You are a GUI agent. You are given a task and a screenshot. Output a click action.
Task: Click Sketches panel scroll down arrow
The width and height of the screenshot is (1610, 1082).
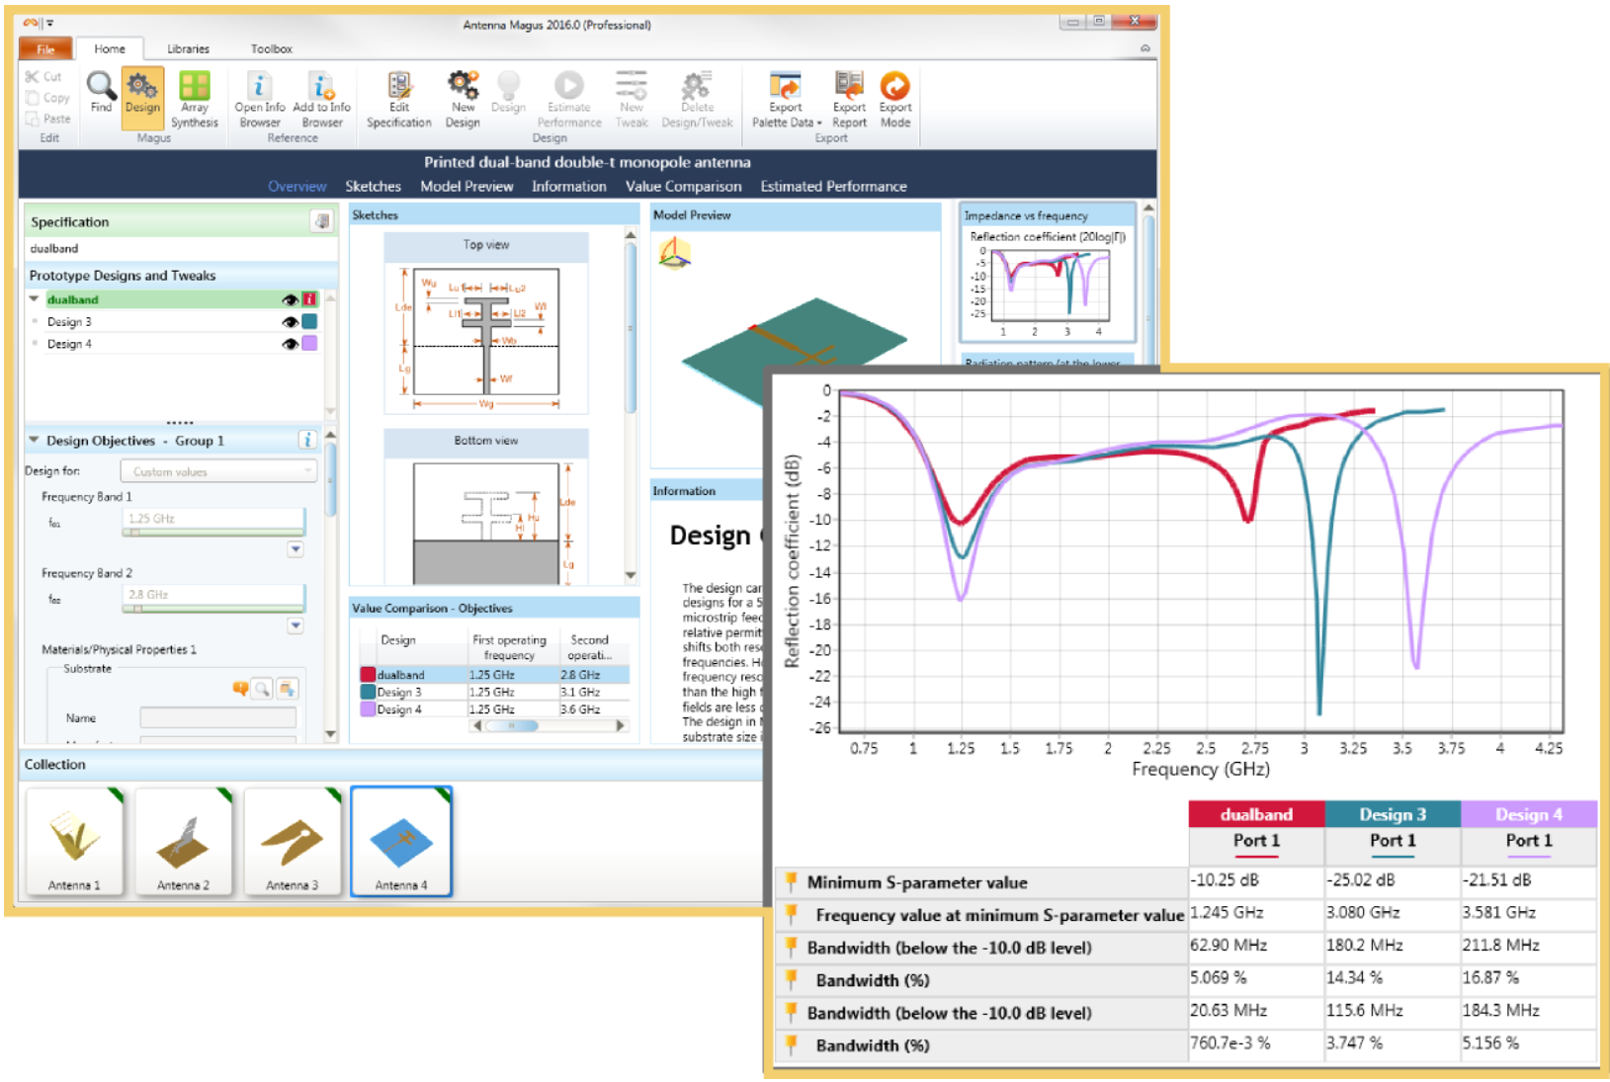pyautogui.click(x=631, y=575)
